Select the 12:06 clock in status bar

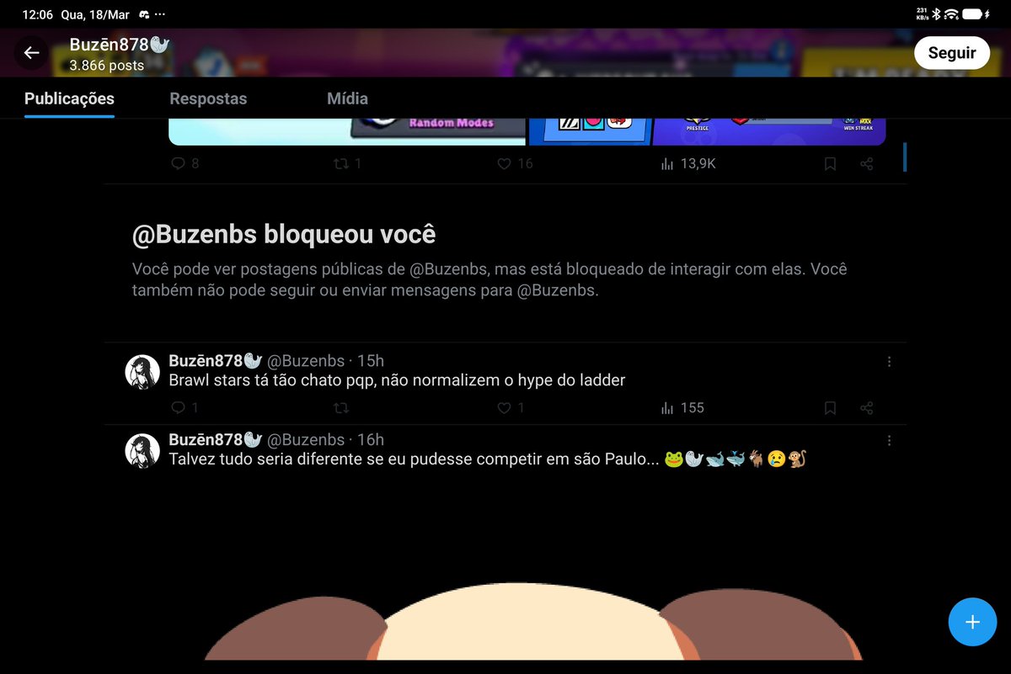click(x=37, y=15)
